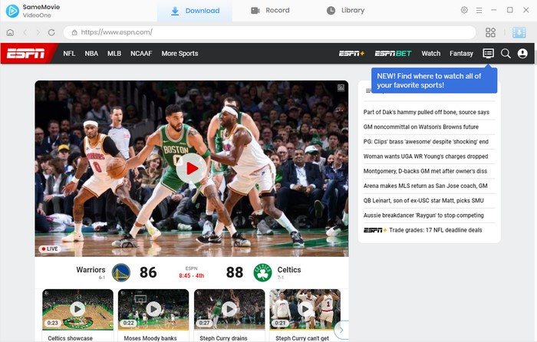
Task: Open the settings gear icon
Action: click(464, 10)
